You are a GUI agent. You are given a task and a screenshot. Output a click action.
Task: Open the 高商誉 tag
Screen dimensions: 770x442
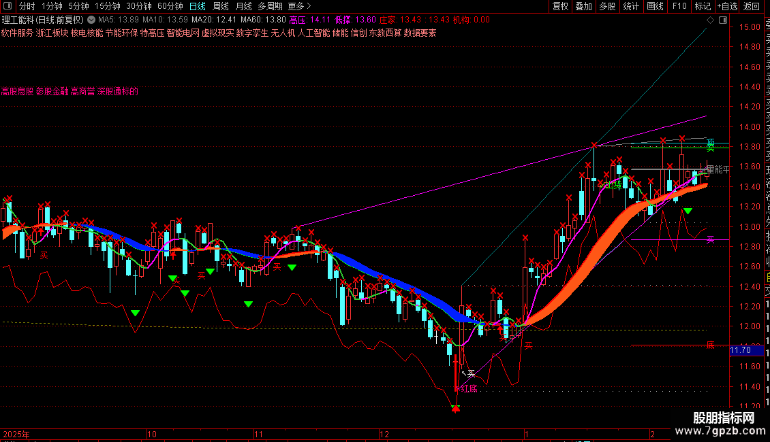tap(83, 92)
